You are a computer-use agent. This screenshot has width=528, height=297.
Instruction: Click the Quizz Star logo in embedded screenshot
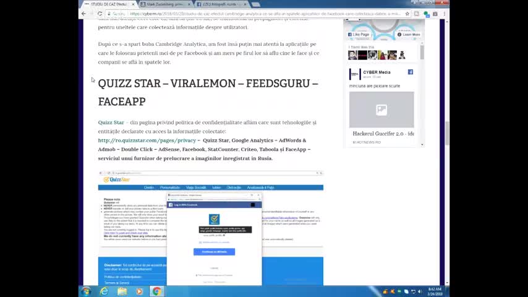[116, 179]
